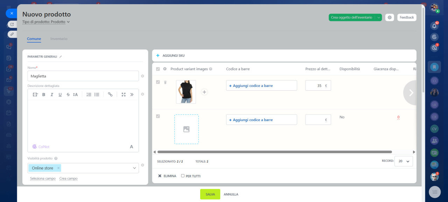Click the horizontal scrollbar of the SKU grid

pos(274,152)
